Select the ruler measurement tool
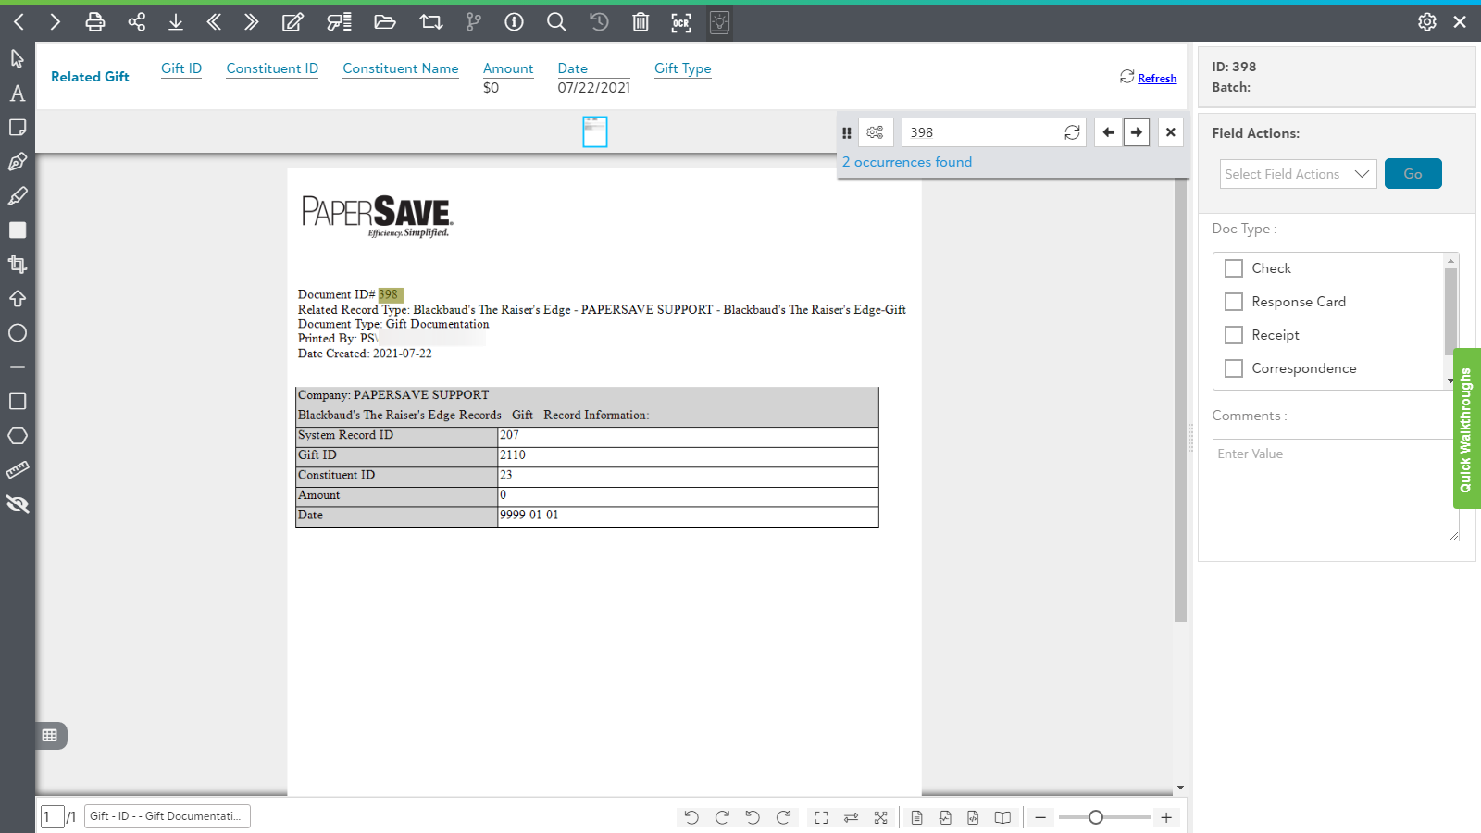1481x833 pixels. click(x=18, y=470)
